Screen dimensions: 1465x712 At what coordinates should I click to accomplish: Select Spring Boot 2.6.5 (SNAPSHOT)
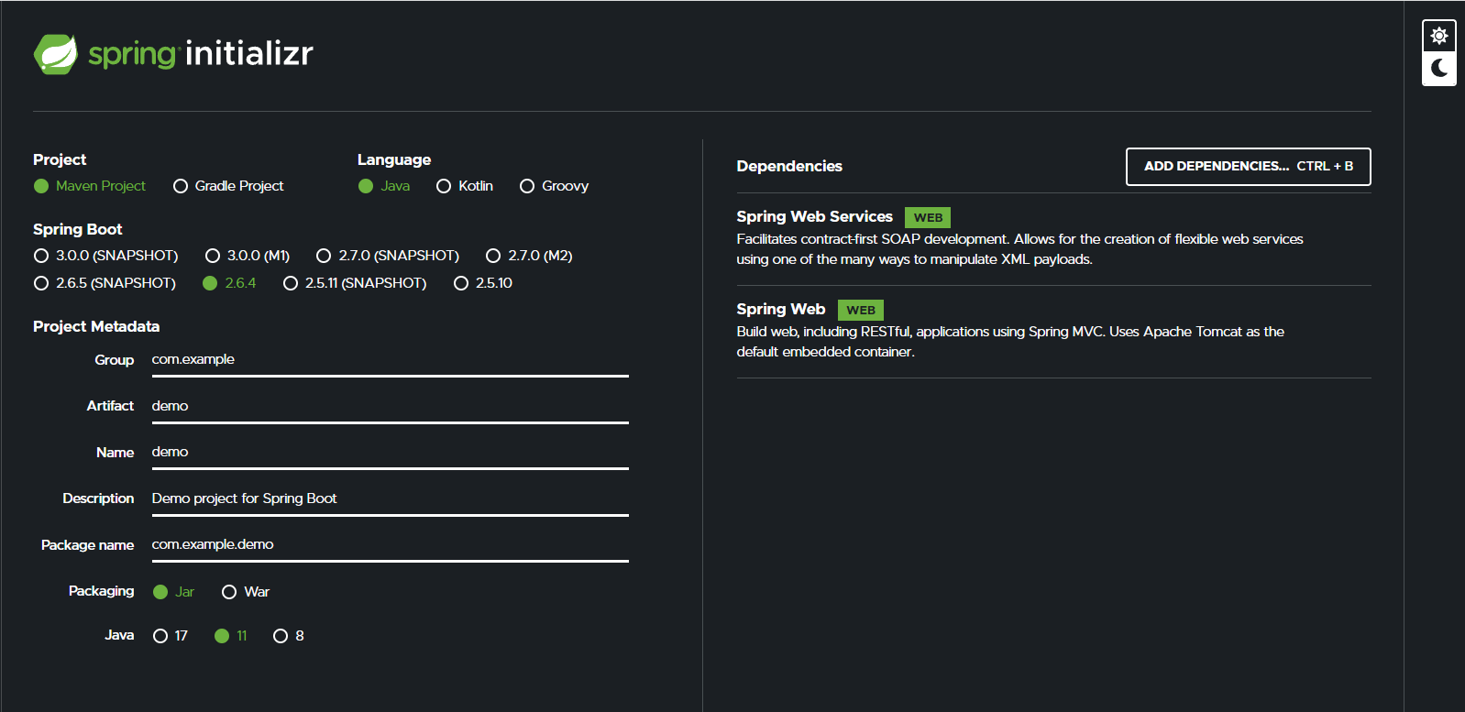[105, 283]
